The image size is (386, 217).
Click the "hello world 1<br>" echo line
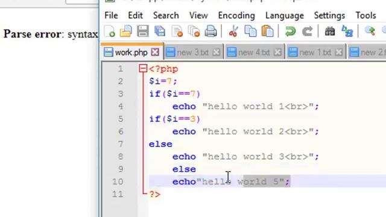click(245, 106)
